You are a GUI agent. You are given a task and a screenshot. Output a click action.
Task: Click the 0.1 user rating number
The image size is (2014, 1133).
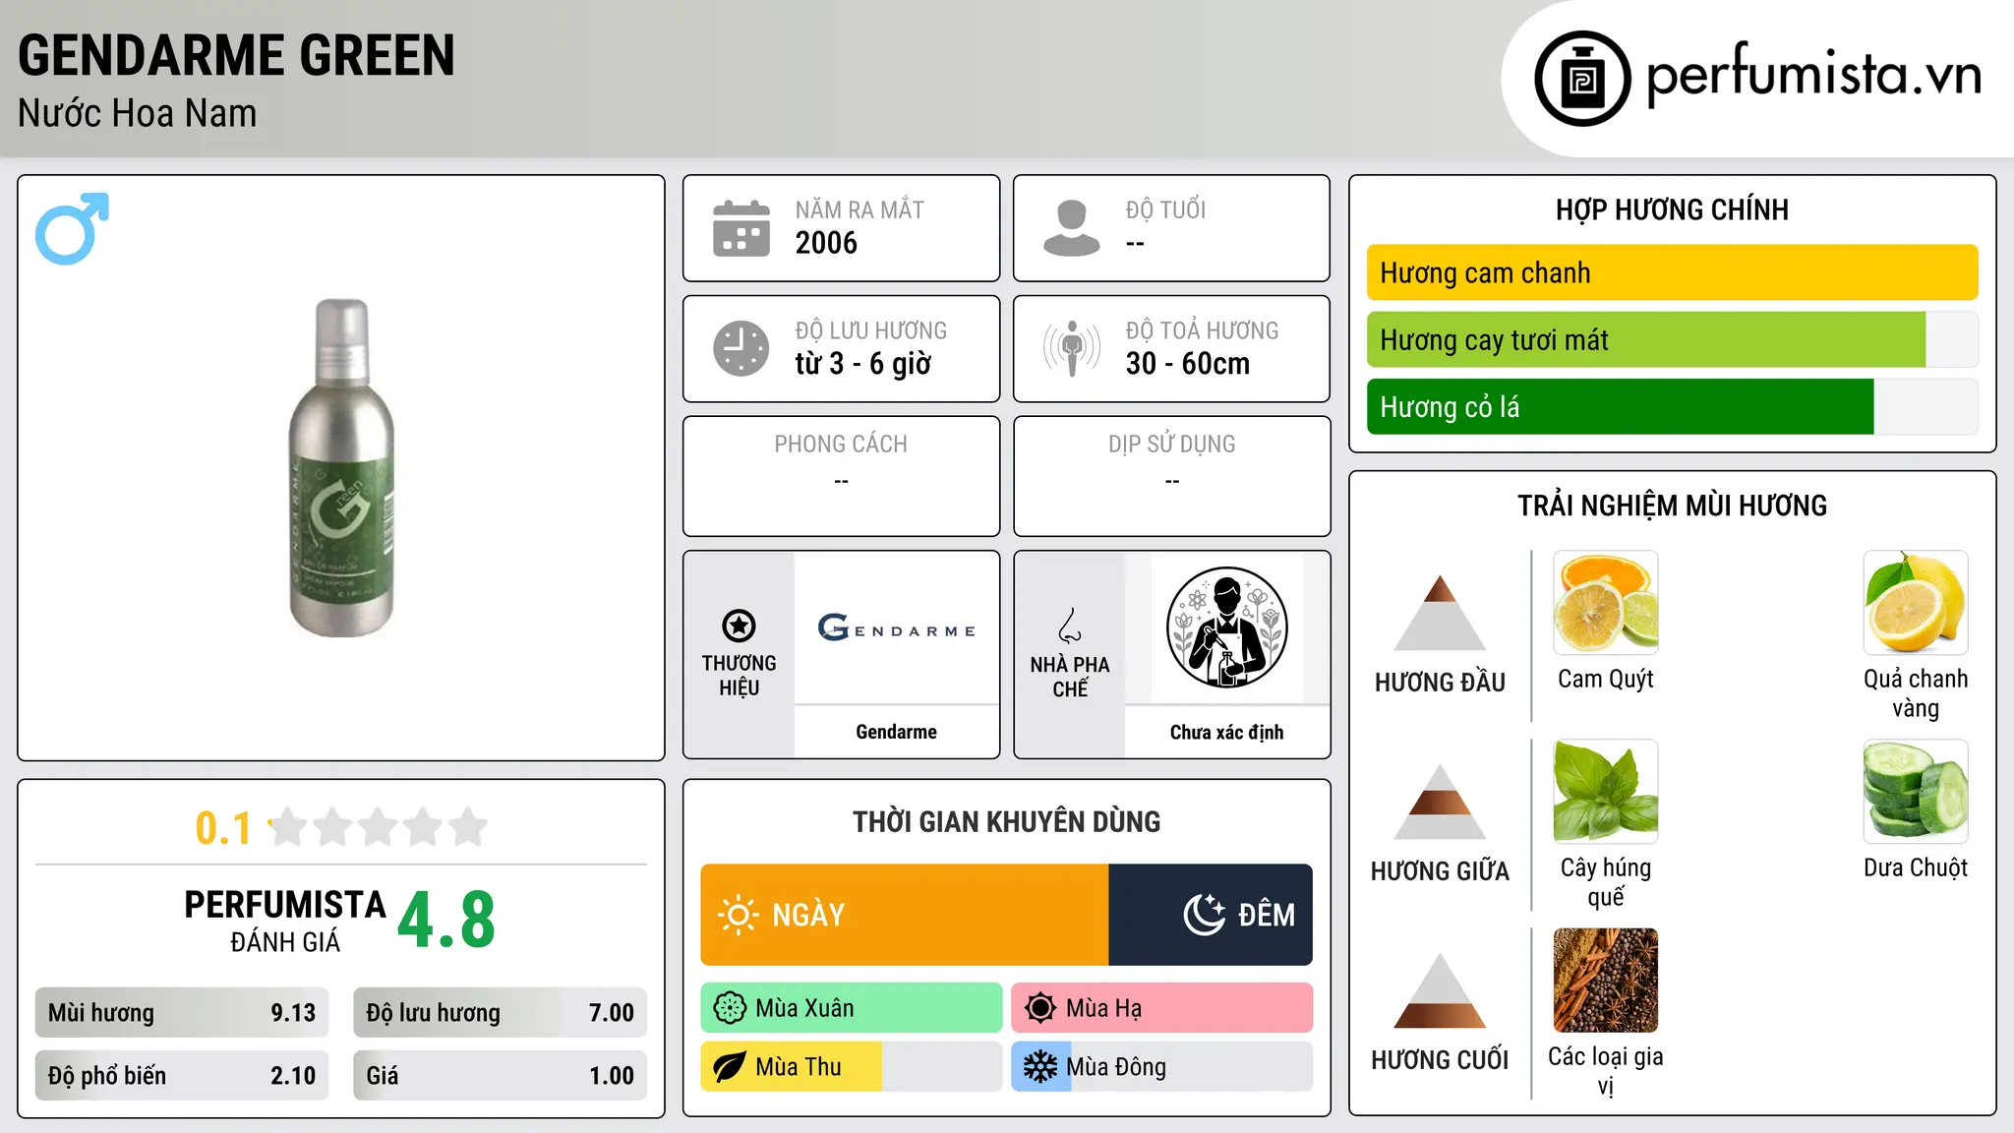click(x=223, y=828)
